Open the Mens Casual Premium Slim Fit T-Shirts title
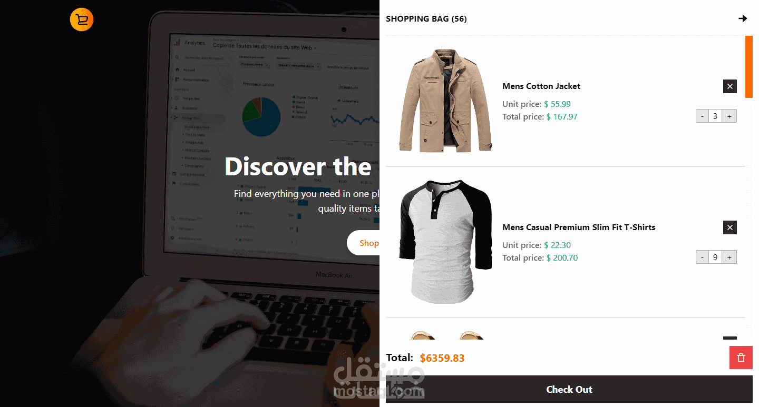Screen dimensions: 759x407 [579, 227]
